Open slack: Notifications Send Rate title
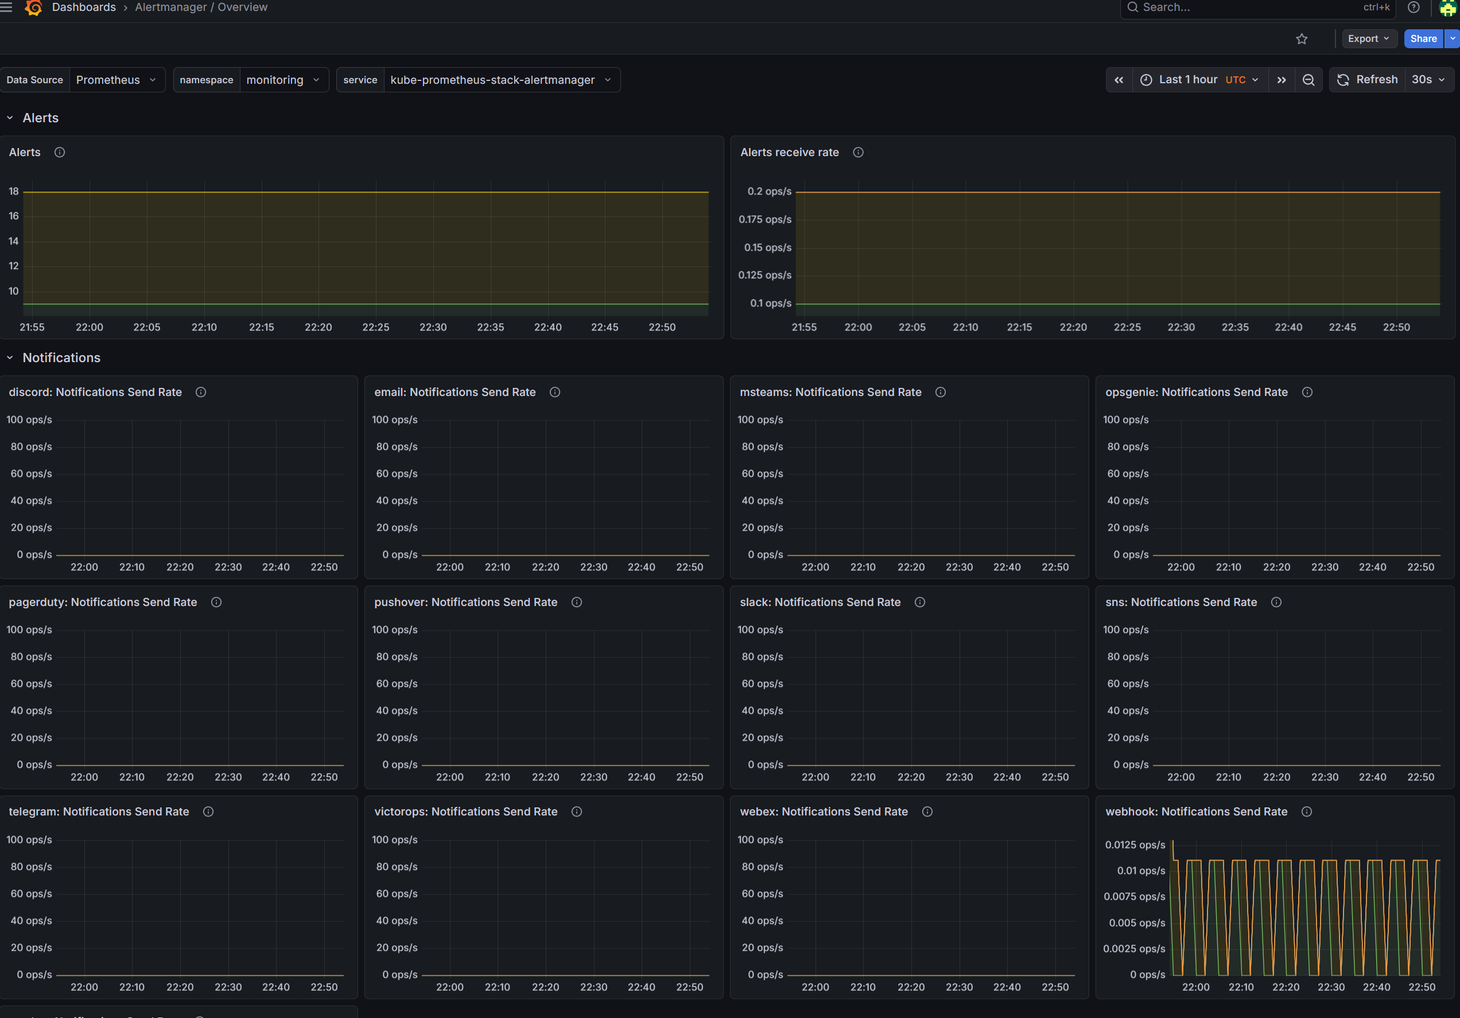This screenshot has width=1460, height=1018. coord(820,602)
